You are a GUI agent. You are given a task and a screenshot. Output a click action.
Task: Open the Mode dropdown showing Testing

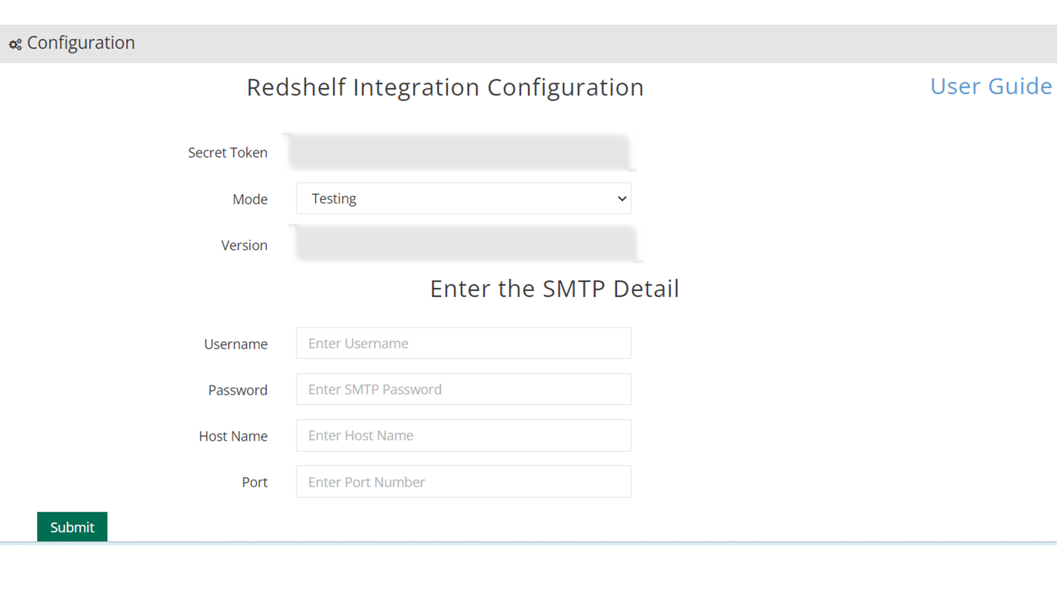tap(464, 199)
